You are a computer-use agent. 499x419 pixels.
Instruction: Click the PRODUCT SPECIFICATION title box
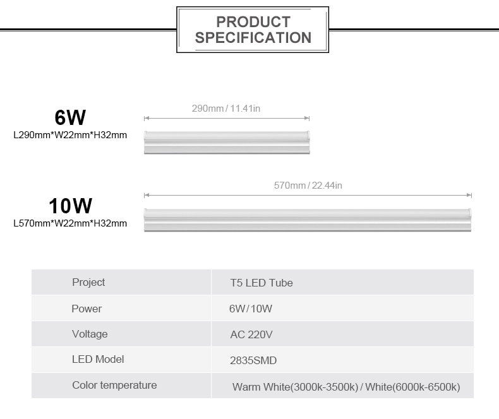[253, 30]
